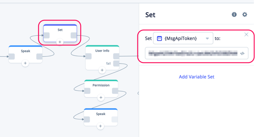
Task: Add another variable via Add Variable Set
Action: [x=197, y=77]
